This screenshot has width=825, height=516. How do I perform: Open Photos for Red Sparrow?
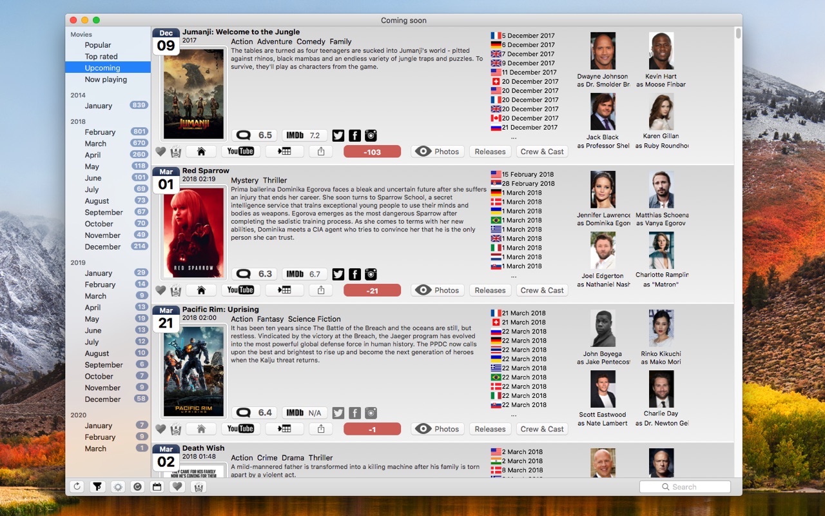click(438, 290)
